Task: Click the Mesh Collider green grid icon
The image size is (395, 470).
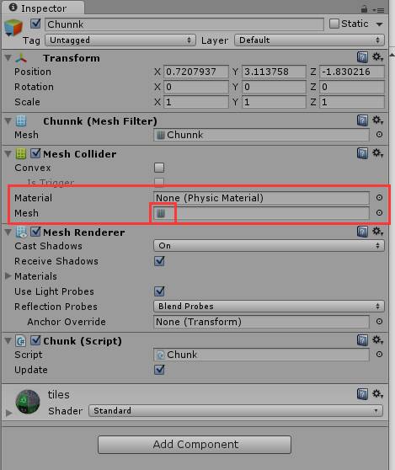Action: pyautogui.click(x=21, y=154)
